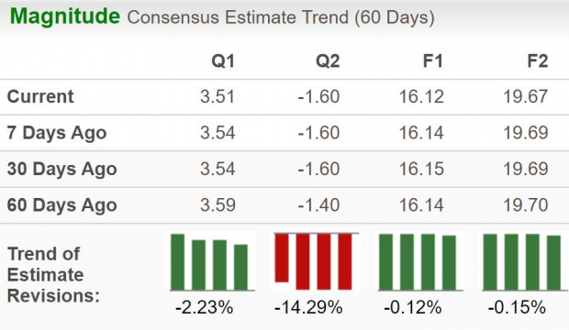Image resolution: width=569 pixels, height=330 pixels.
Task: Select the Q2 column header
Action: [328, 60]
